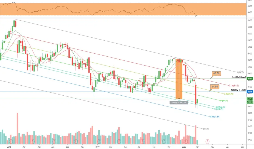This screenshot has width=254, height=149.
Task: Select the 0.786(62.89) Fibonacci channel label
Action: [x=214, y=116]
